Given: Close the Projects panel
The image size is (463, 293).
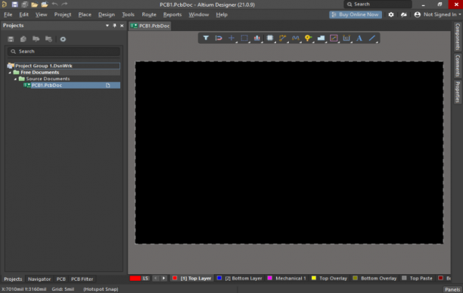Looking at the screenshot, I should (x=122, y=26).
